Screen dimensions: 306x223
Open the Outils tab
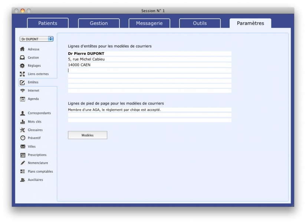coord(200,23)
